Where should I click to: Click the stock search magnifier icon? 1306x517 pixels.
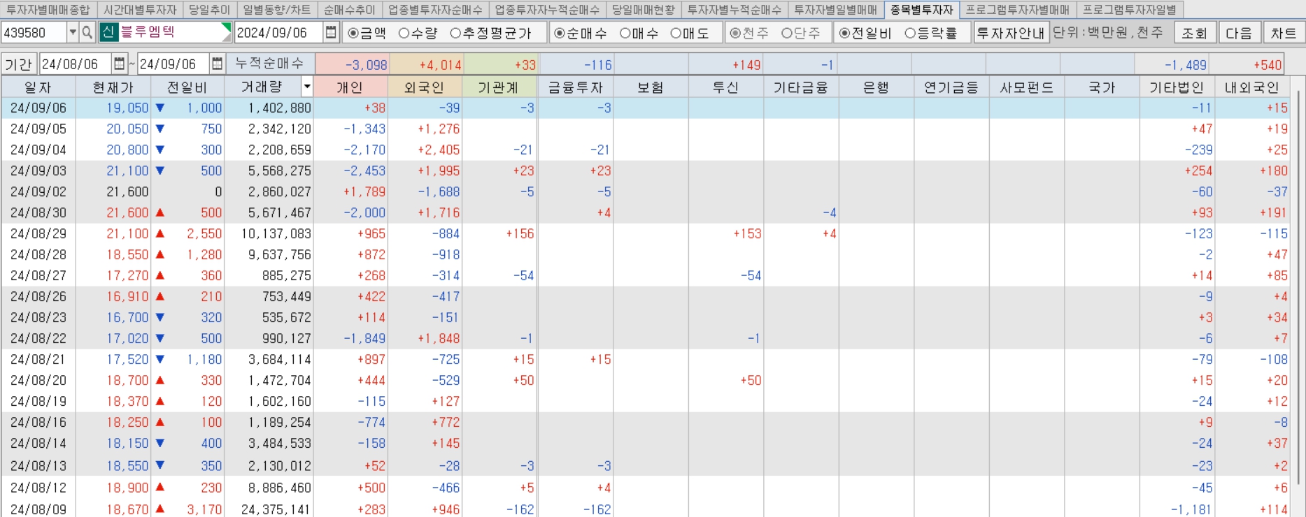point(87,33)
